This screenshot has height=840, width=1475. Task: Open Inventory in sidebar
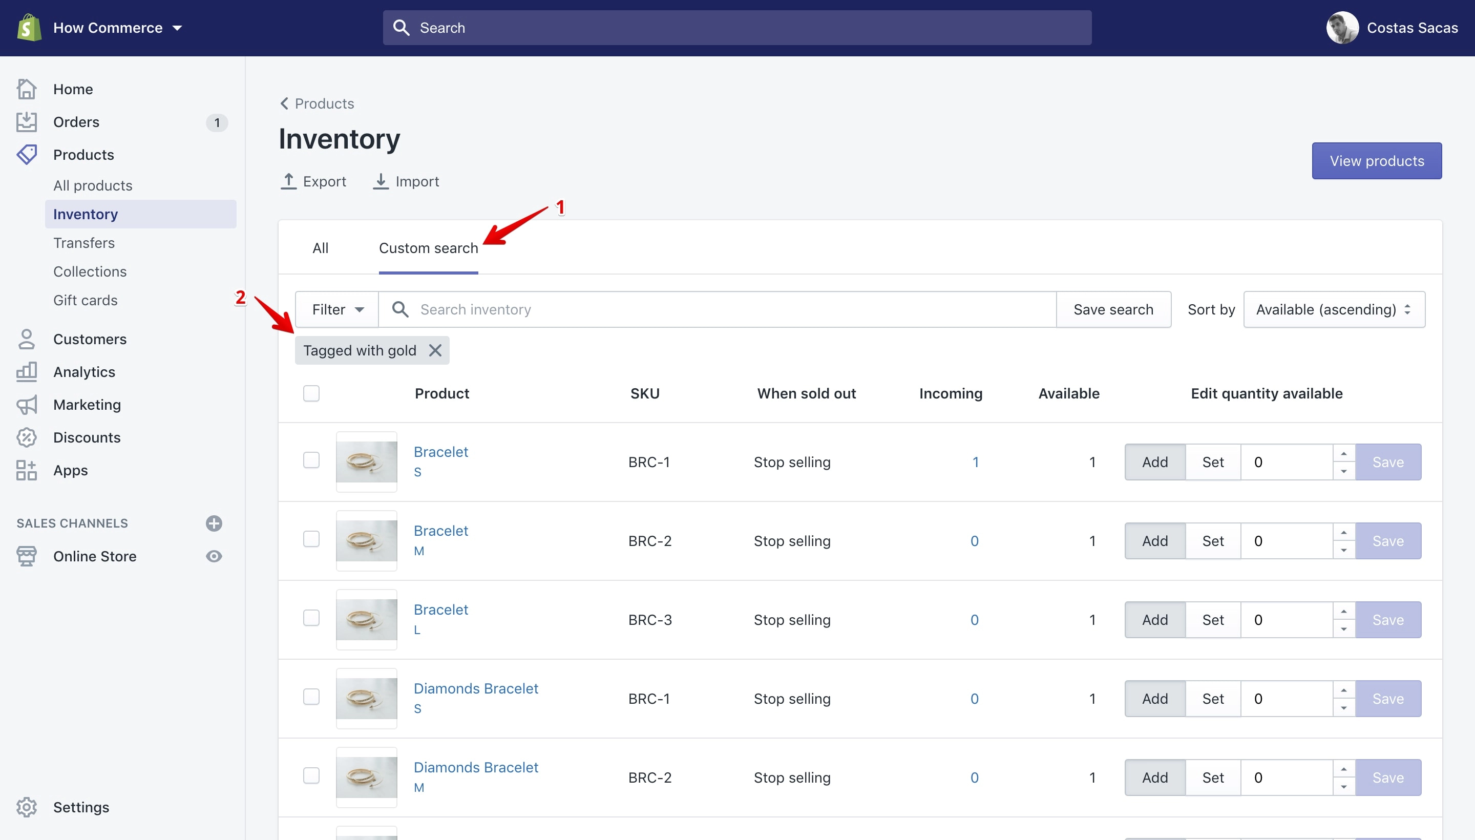141,214
